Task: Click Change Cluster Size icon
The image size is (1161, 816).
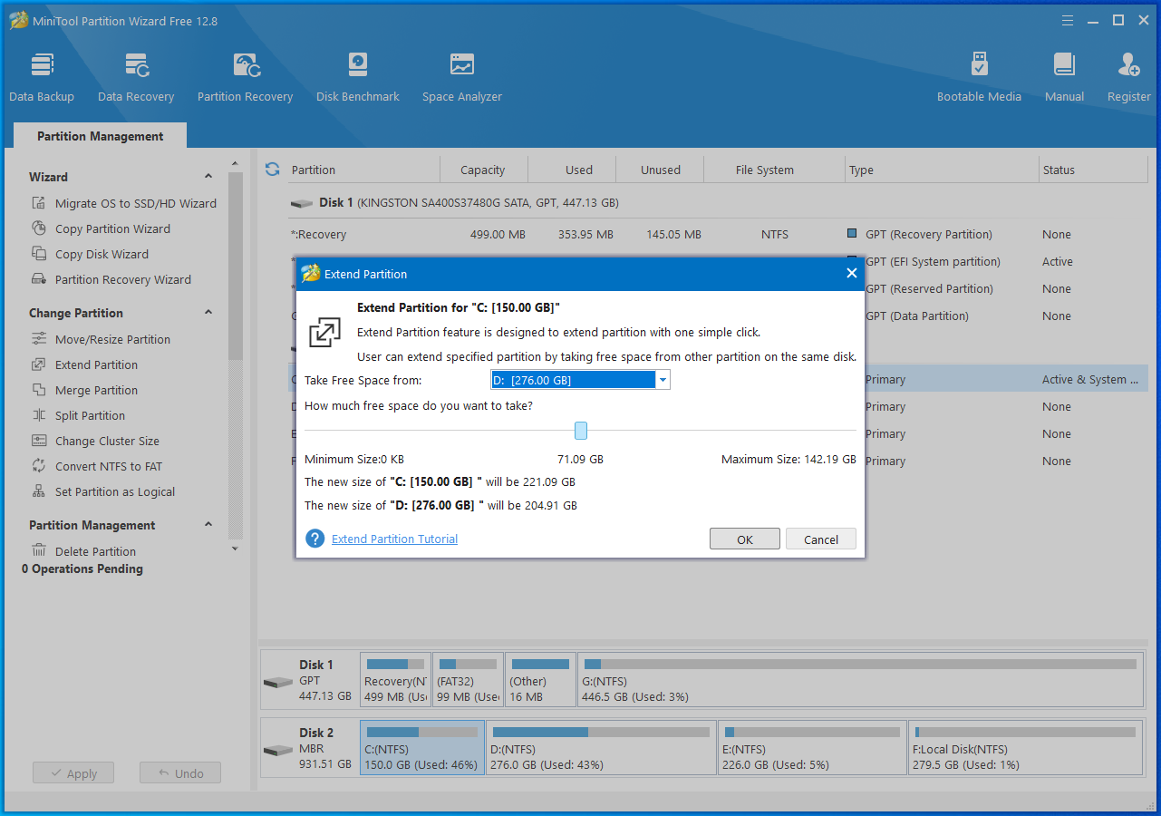Action: [39, 441]
